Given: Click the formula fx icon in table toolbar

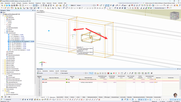Looking at the screenshot, I should [127, 73].
